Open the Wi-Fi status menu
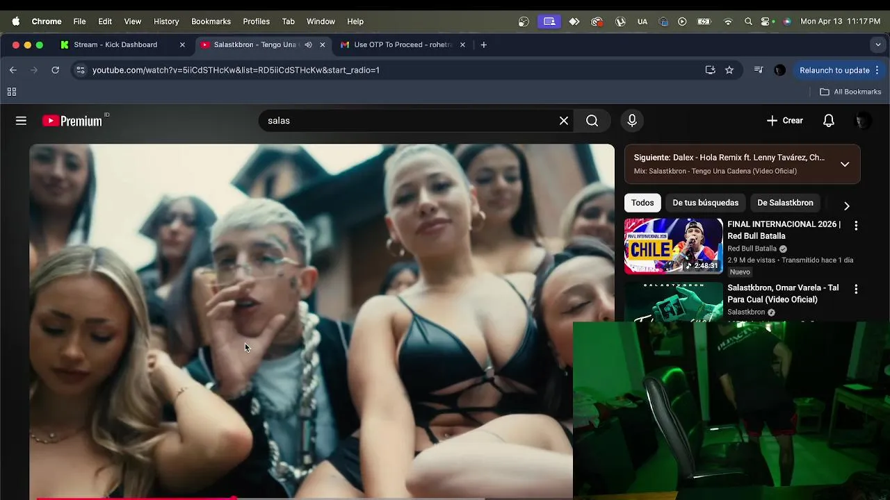890x500 pixels. click(x=728, y=22)
